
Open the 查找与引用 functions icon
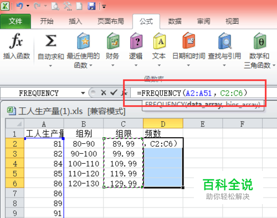[x=225, y=41]
